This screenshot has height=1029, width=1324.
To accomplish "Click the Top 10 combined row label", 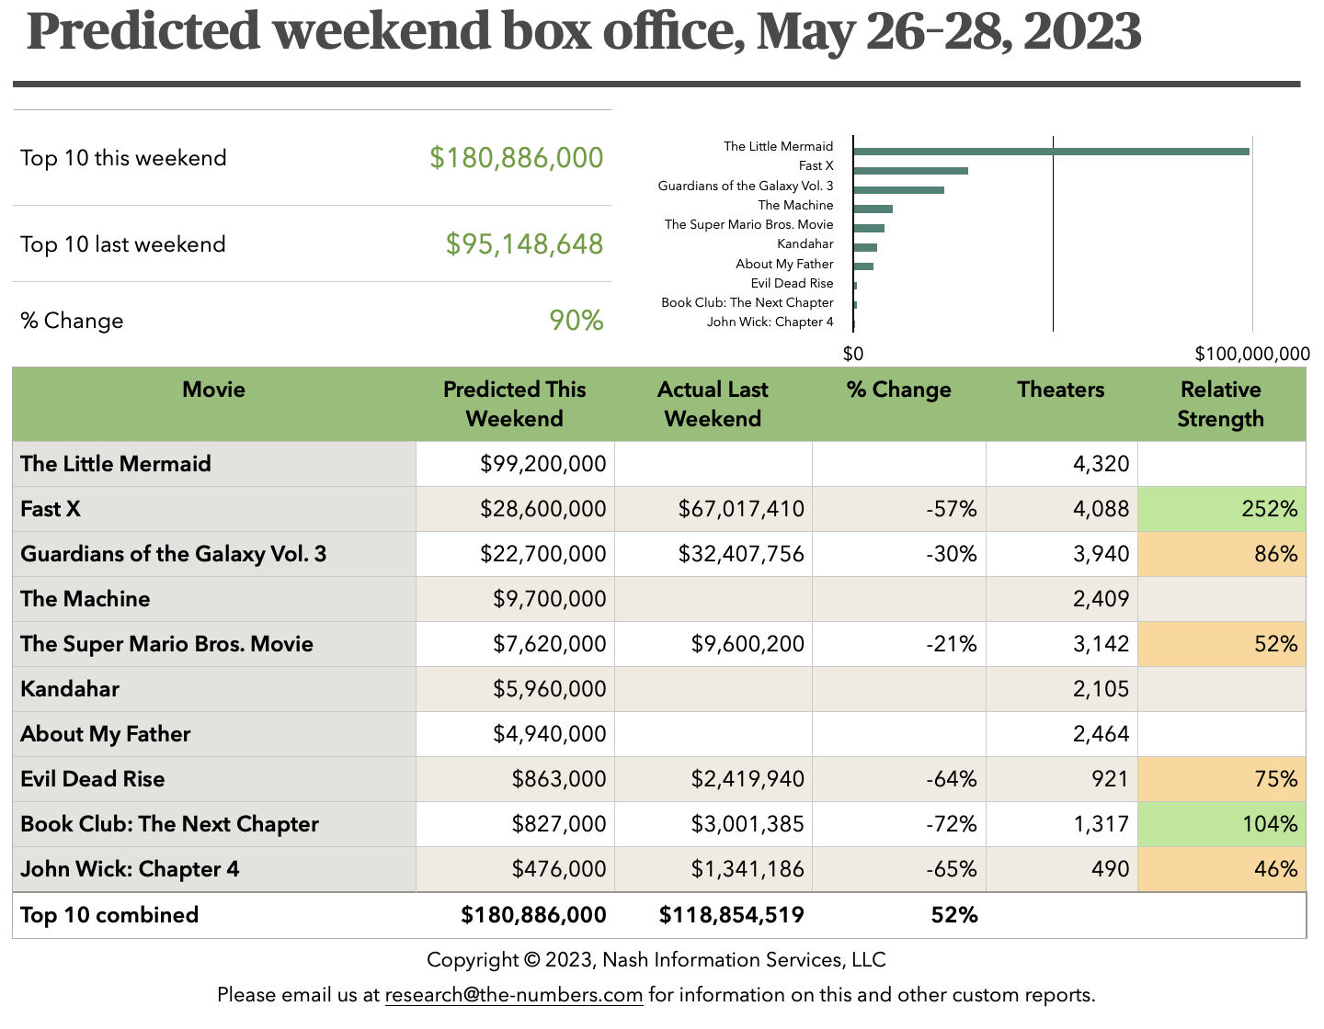I will click(109, 915).
